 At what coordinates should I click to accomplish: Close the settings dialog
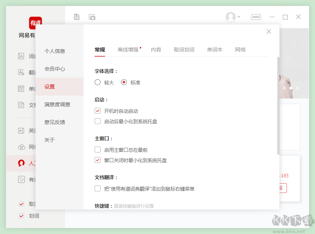point(269,31)
